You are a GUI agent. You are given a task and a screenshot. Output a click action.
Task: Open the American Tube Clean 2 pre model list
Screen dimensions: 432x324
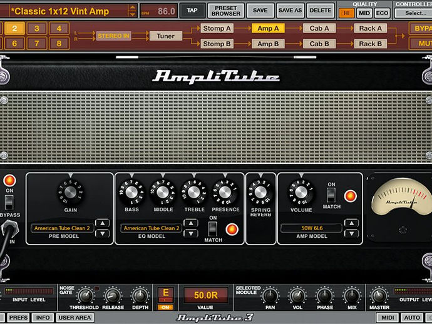(x=62, y=228)
